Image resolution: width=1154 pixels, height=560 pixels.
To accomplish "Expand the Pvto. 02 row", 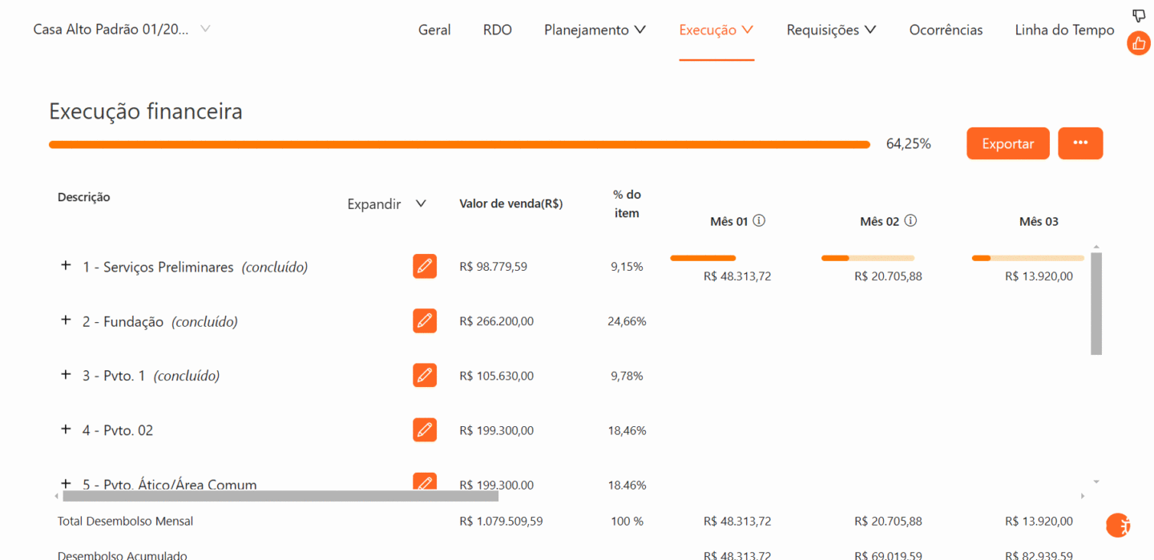I will (x=66, y=429).
